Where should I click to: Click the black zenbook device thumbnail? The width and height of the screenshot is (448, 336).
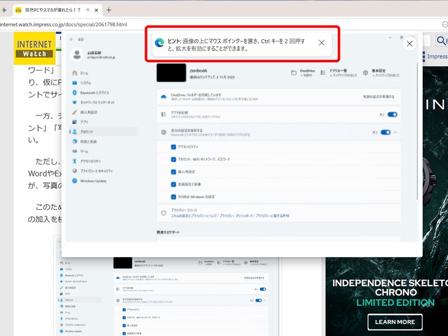171,73
